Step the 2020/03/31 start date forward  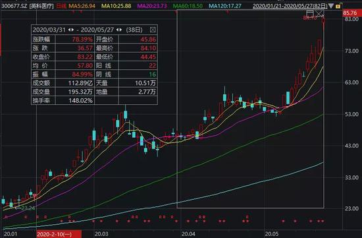[72, 30]
